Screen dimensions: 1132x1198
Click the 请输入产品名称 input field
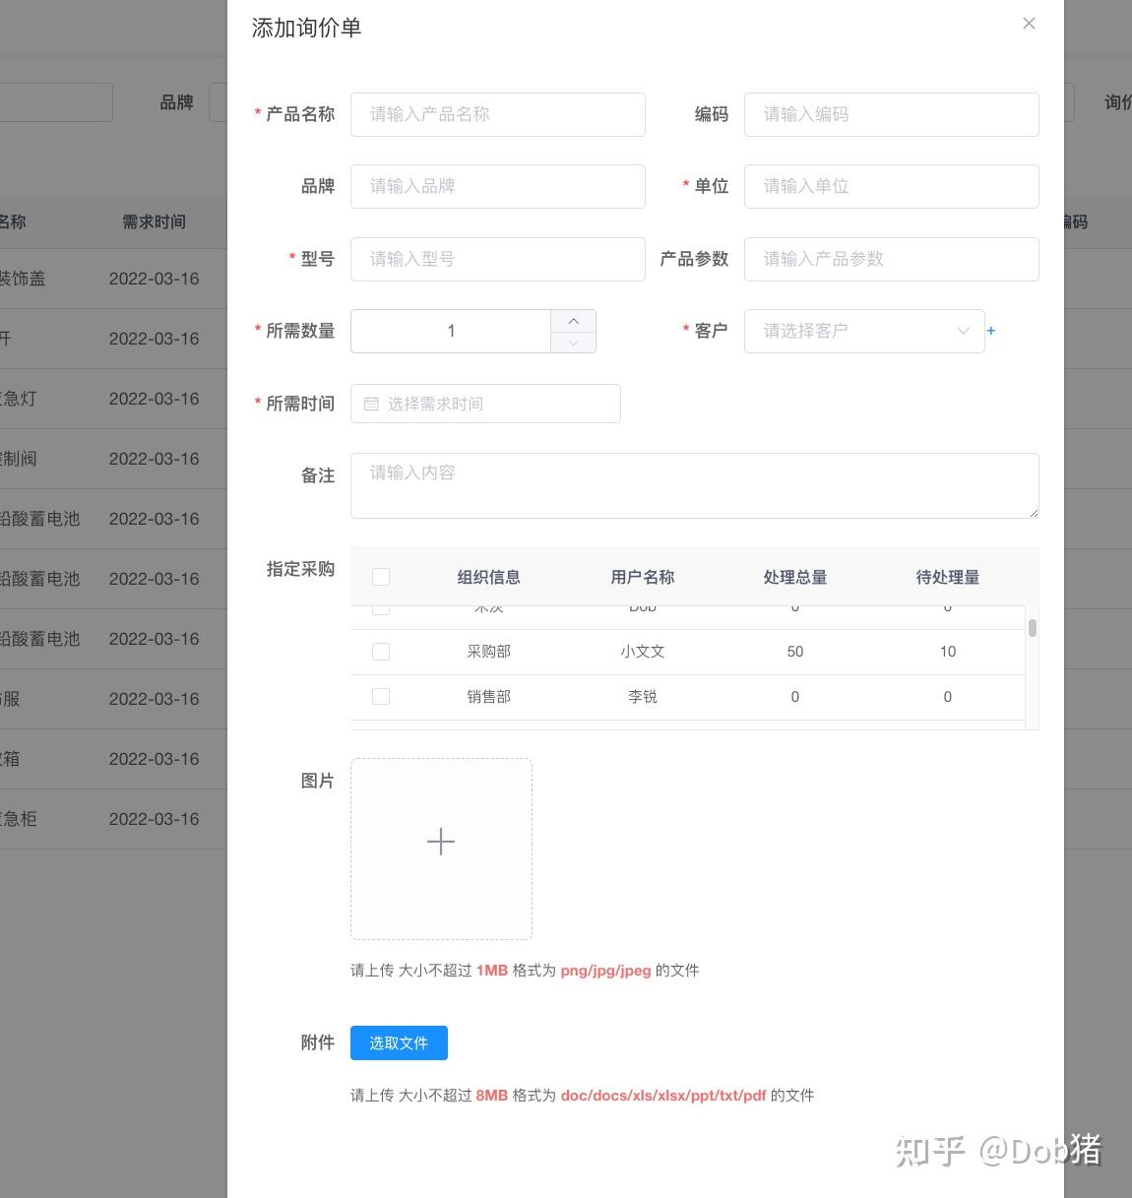coord(497,114)
